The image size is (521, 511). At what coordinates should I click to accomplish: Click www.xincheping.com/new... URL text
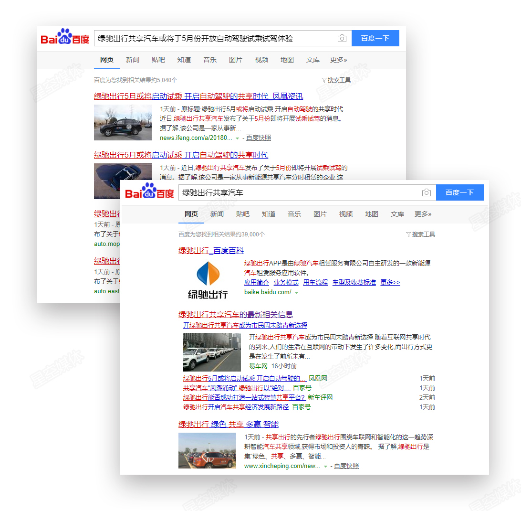[282, 466]
